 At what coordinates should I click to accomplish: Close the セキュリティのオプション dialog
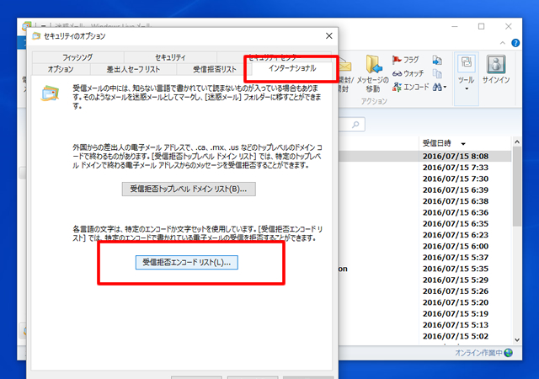(329, 35)
